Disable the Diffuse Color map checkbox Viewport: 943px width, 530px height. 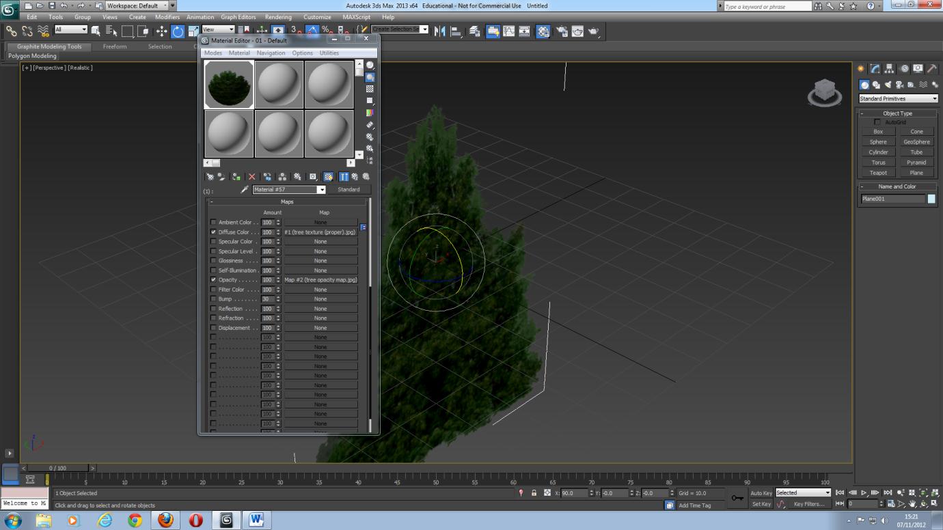pyautogui.click(x=213, y=232)
